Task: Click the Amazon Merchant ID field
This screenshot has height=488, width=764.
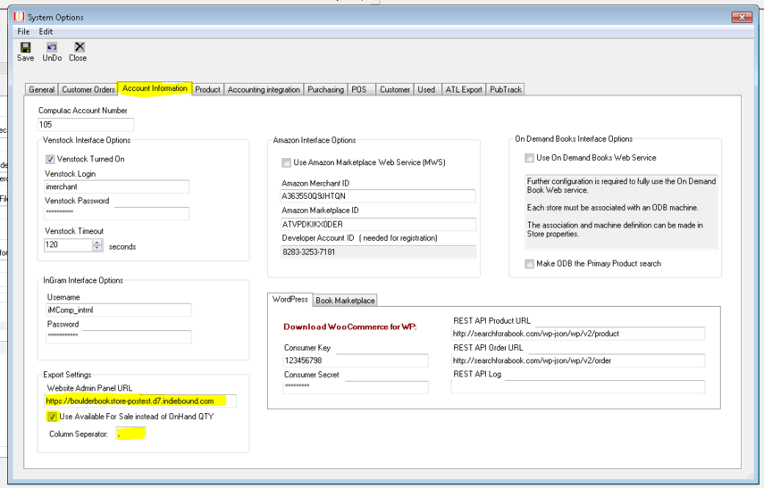Action: click(x=378, y=196)
